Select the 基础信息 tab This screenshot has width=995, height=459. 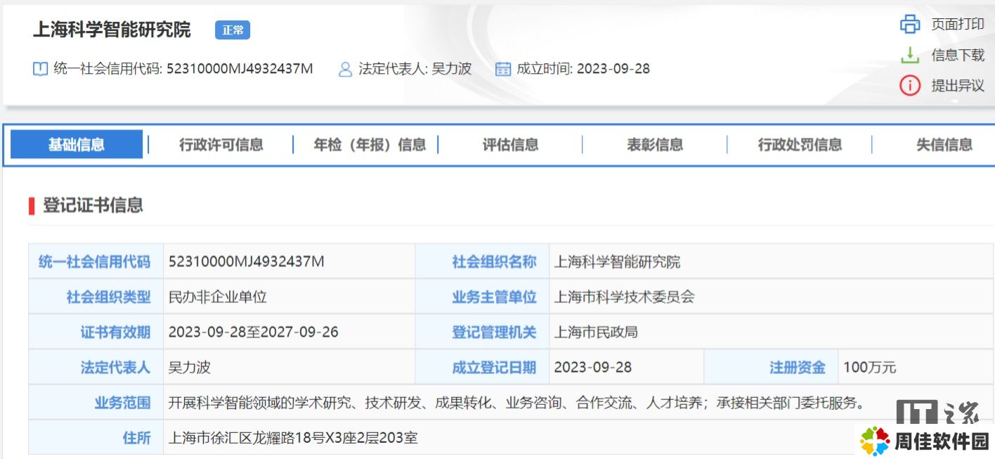(77, 145)
